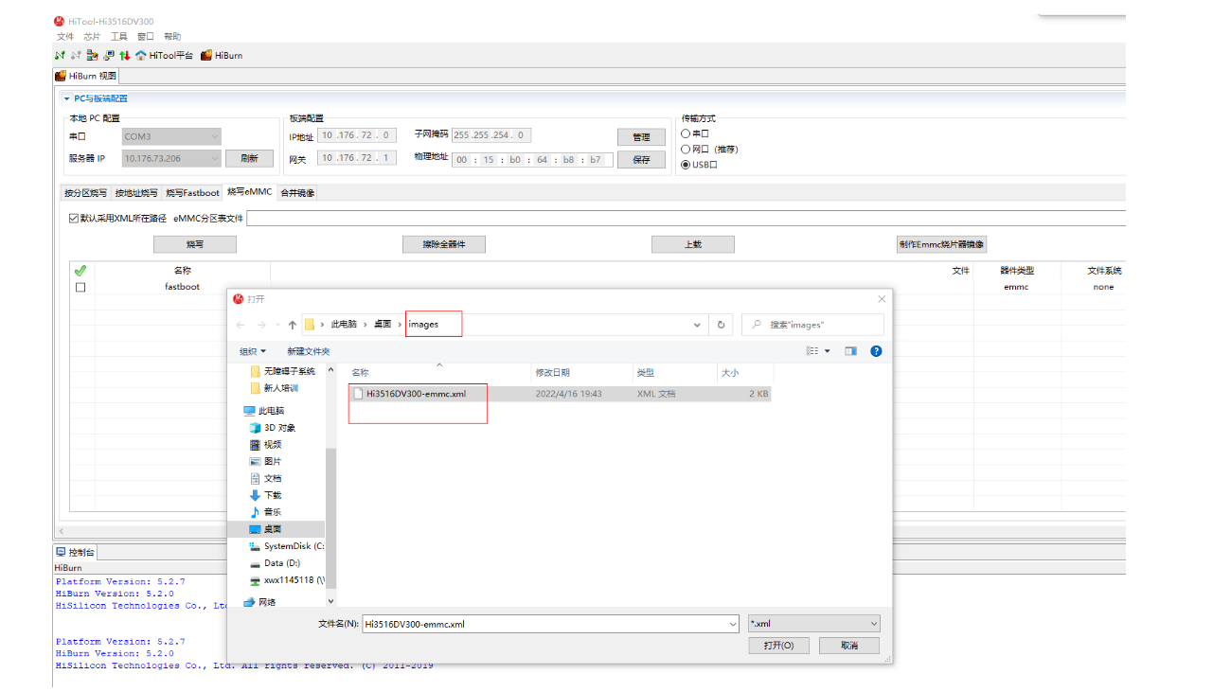Open the COM3 serial port dropdown
Viewport: 1231px width, 692px height.
coord(171,136)
